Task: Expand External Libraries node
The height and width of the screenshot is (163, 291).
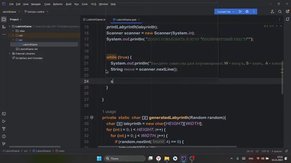Action: point(10,53)
